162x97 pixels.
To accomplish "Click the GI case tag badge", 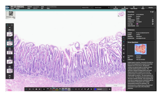I will coord(137,24).
